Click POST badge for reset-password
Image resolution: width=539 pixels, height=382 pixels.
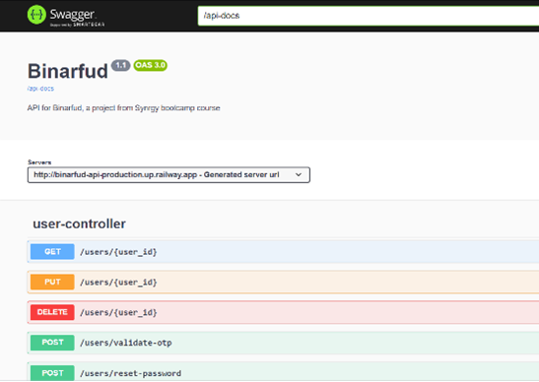(x=52, y=373)
